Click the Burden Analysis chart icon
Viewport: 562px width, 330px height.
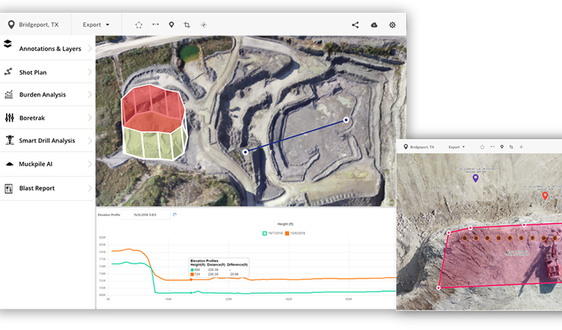click(x=9, y=94)
